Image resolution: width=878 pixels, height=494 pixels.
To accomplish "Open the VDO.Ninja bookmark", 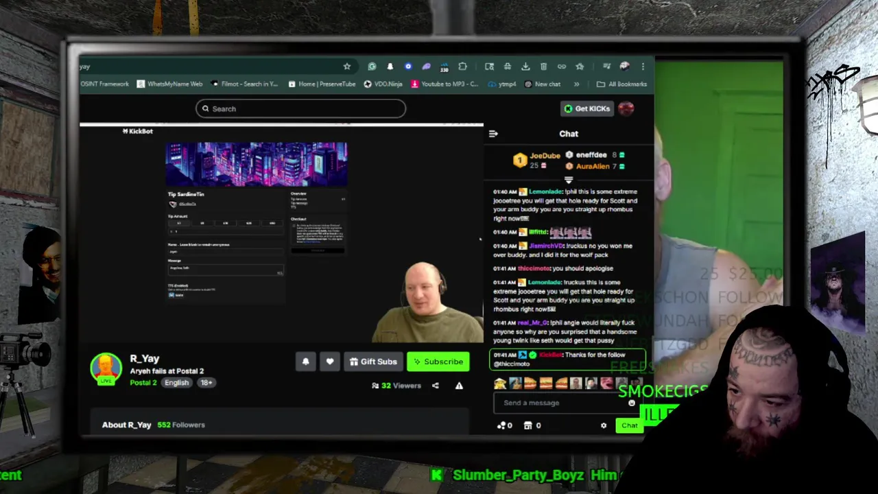I will click(383, 84).
